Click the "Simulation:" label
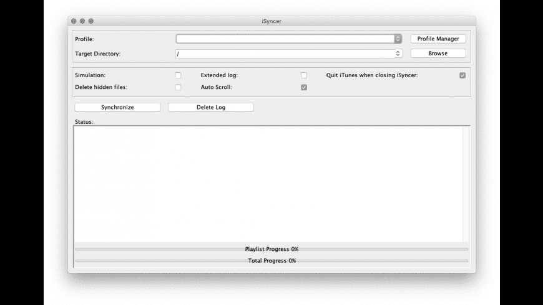The height and width of the screenshot is (305, 543). (90, 75)
